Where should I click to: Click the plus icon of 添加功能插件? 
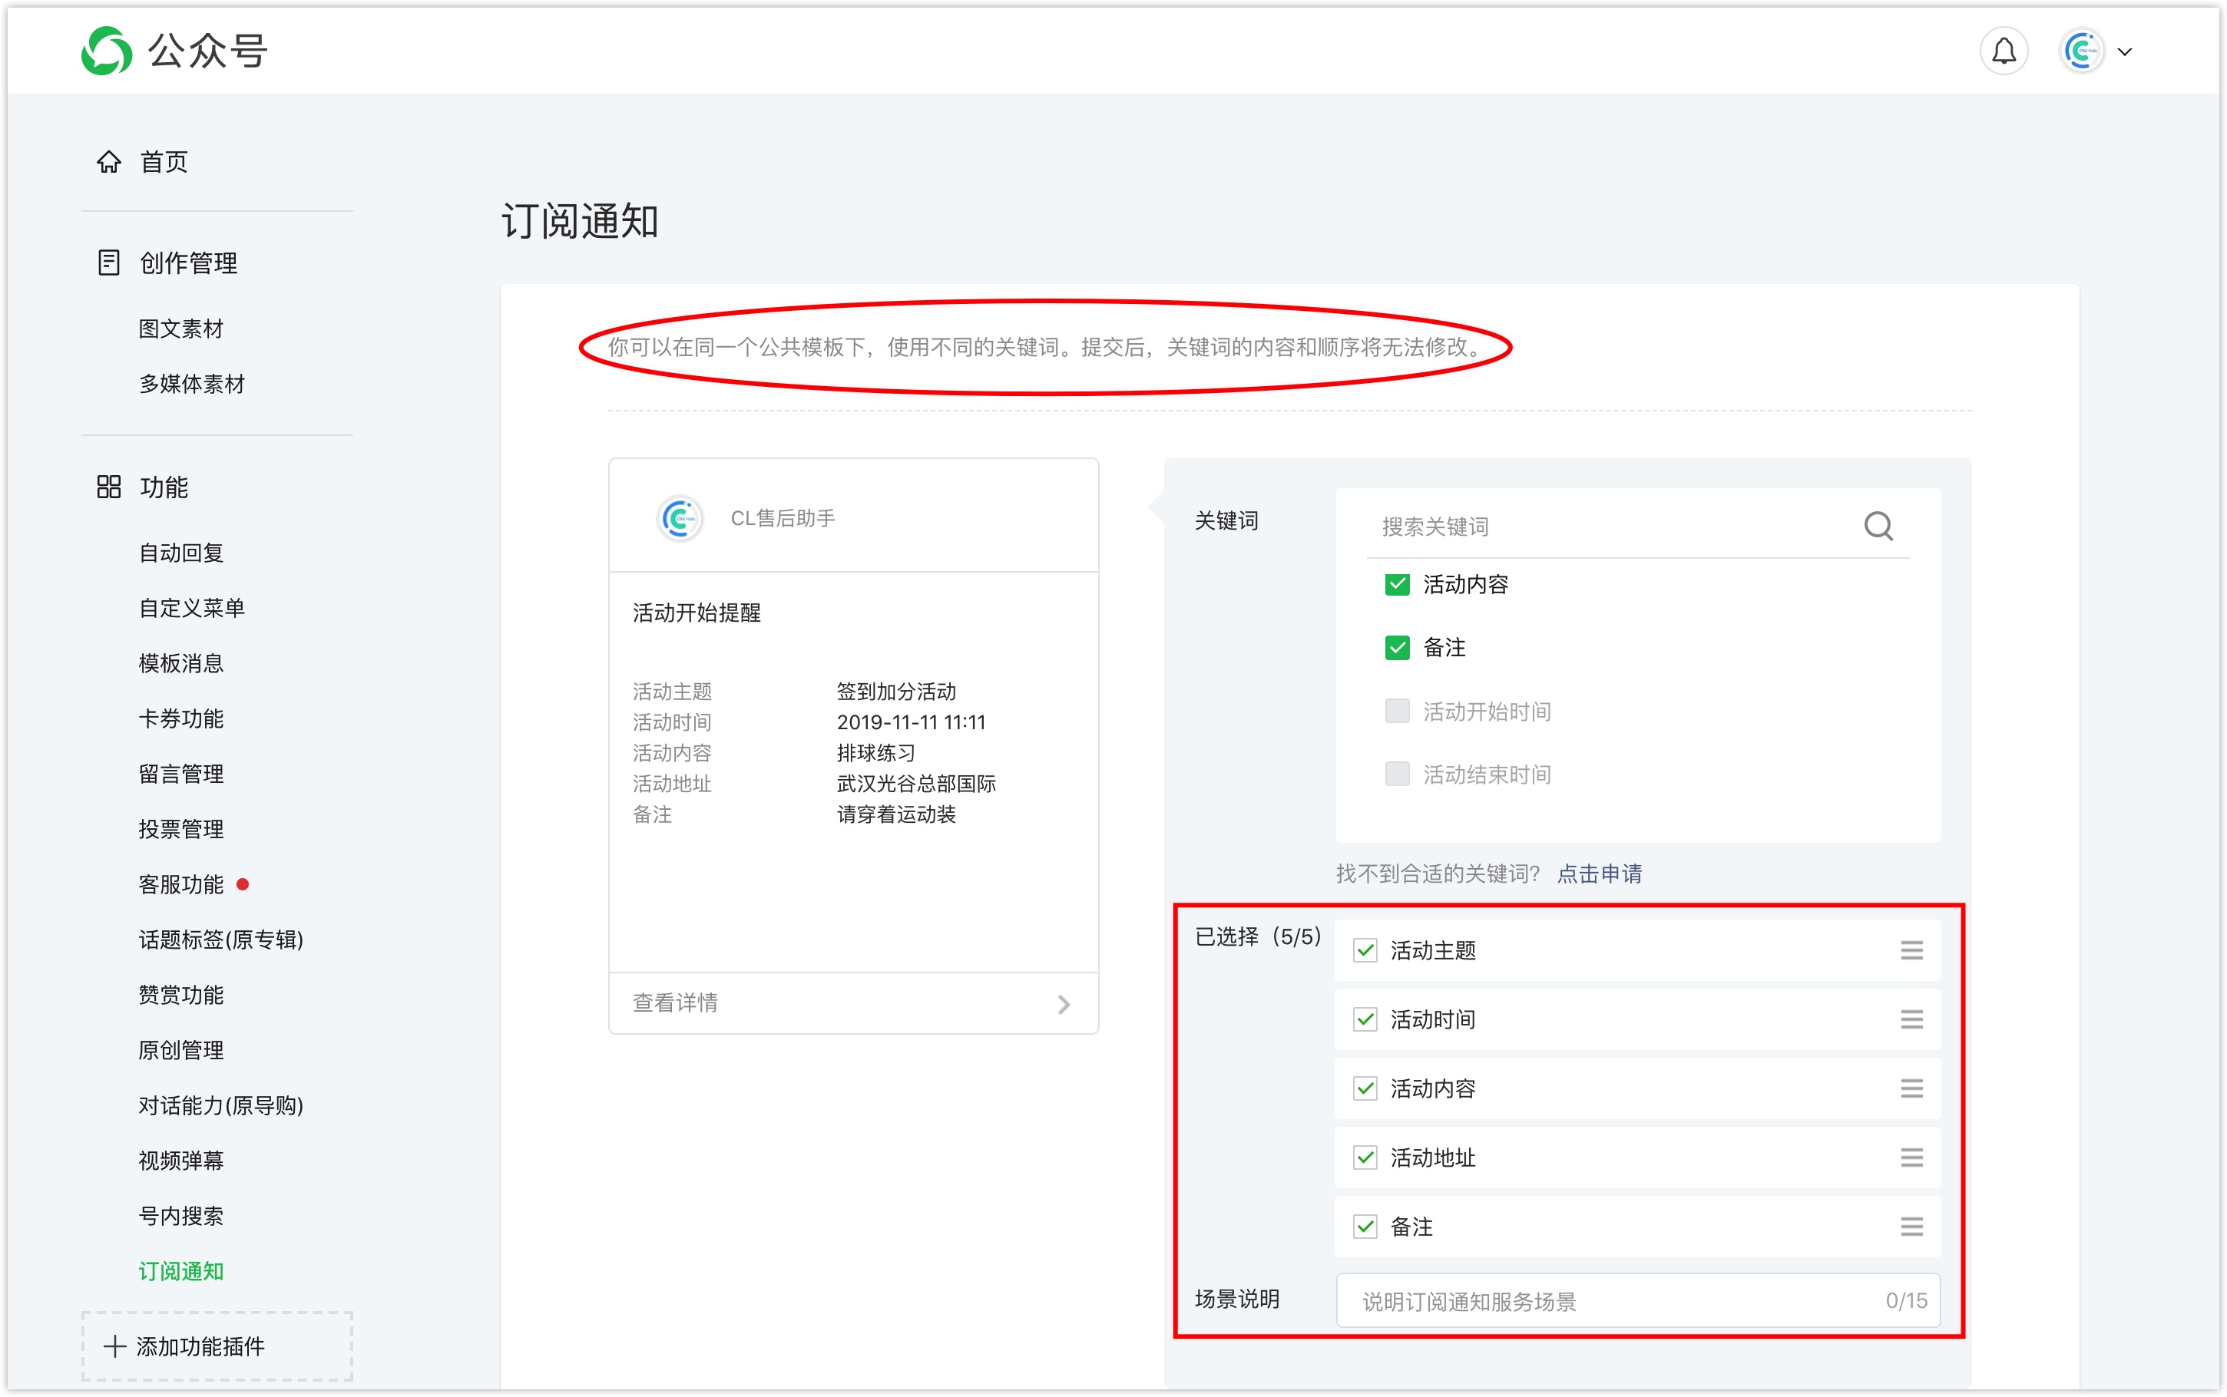[114, 1346]
